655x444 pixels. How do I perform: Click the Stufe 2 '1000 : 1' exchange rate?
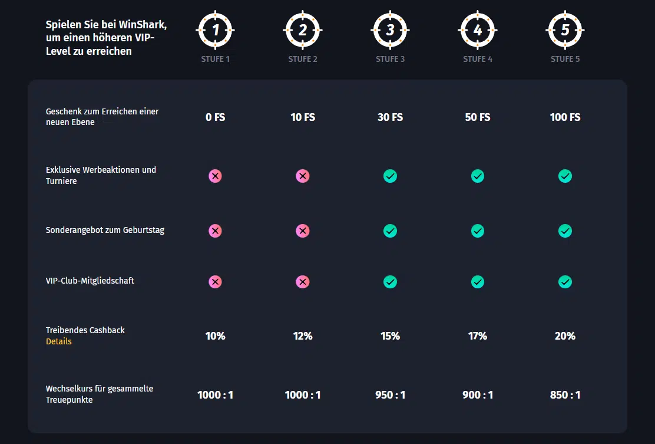click(x=303, y=394)
